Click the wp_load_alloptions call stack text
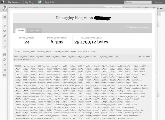Screen dimensions: 165x120 point(24,59)
